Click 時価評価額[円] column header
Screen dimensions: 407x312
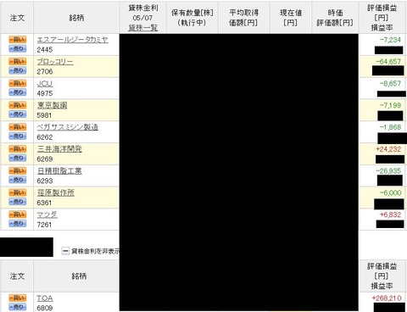(x=335, y=18)
